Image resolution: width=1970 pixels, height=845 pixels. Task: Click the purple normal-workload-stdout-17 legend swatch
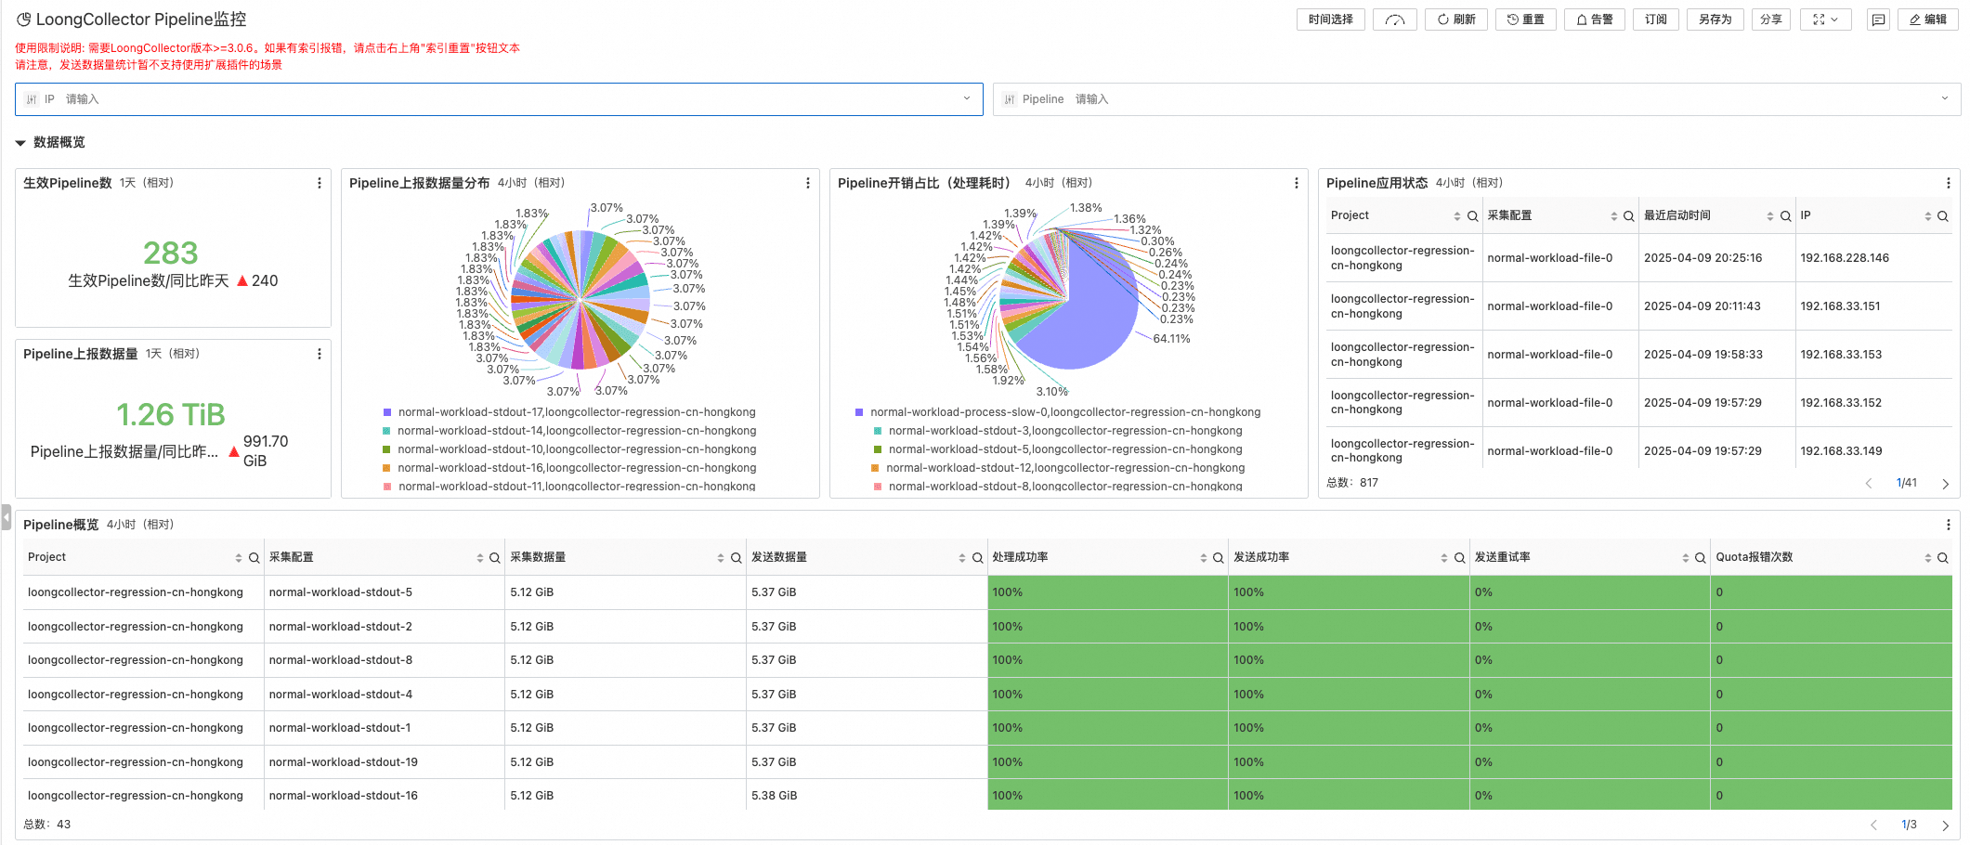387,412
